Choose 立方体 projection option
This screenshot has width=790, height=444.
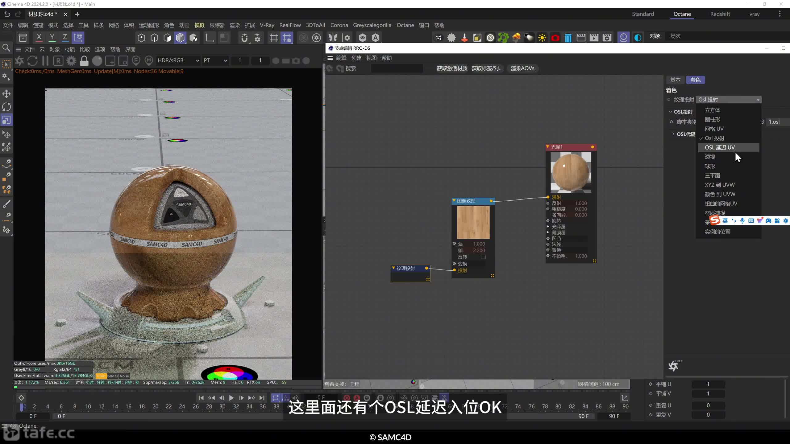pos(713,110)
